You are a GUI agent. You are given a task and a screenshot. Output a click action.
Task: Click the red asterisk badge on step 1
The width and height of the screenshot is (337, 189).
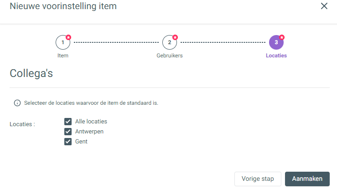coord(68,37)
